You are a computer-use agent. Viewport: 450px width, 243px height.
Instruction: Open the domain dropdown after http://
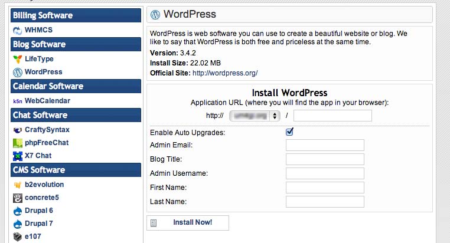[255, 116]
